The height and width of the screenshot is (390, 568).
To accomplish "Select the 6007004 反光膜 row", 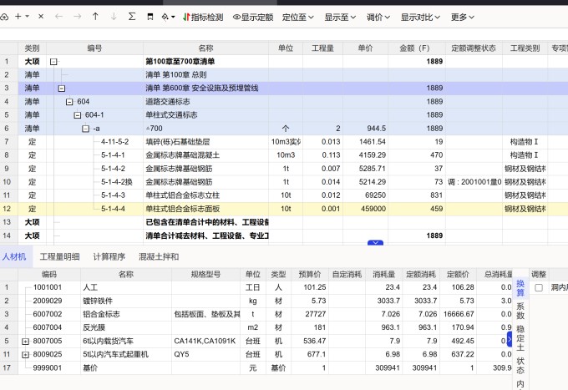I will (256, 327).
